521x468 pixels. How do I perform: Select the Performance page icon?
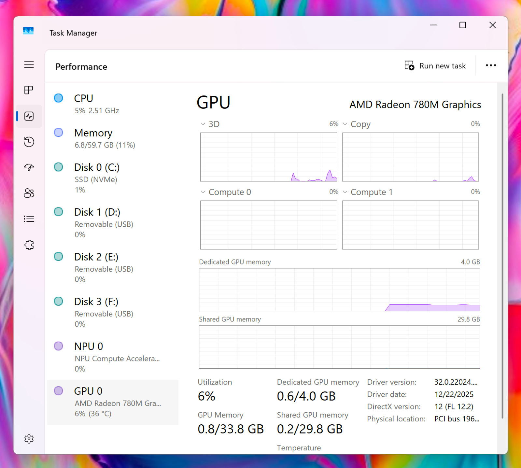[x=29, y=116]
